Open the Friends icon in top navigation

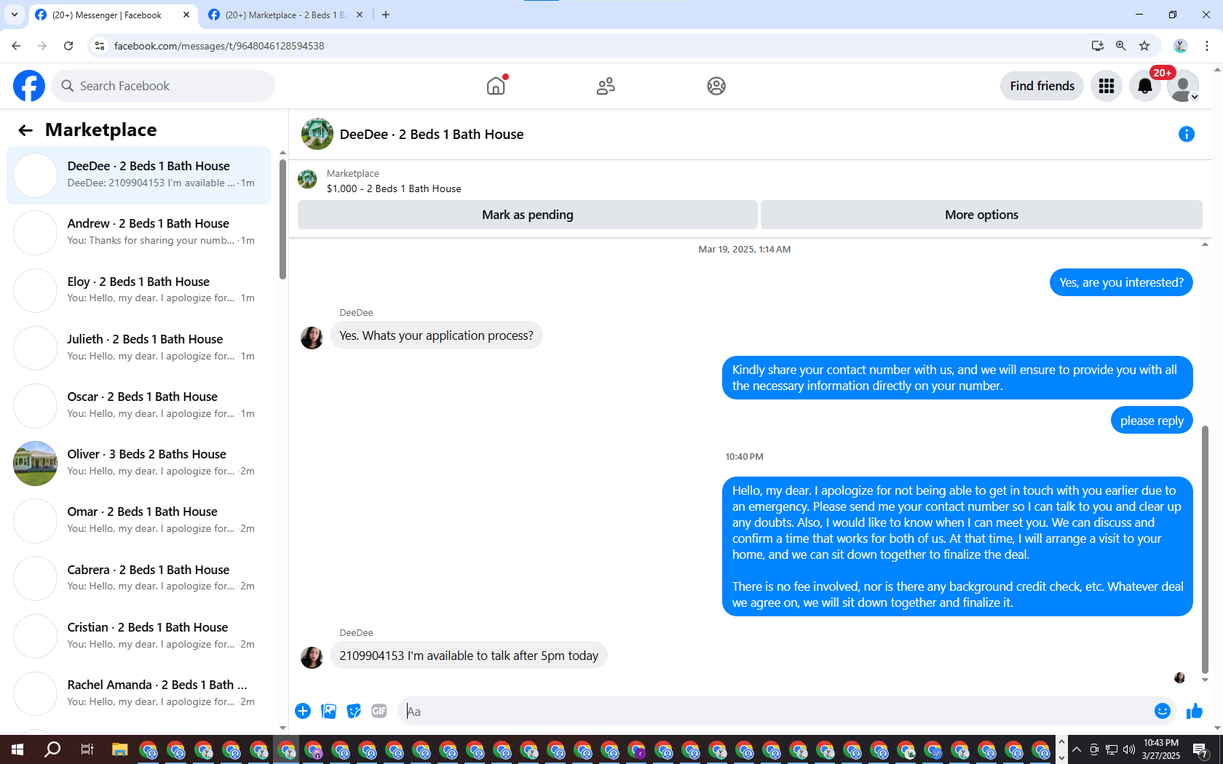[x=606, y=86]
